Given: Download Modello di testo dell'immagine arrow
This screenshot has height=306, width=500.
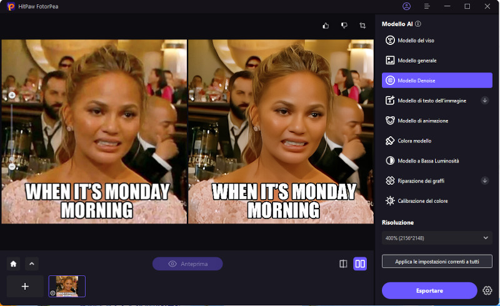Looking at the screenshot, I should tap(485, 101).
